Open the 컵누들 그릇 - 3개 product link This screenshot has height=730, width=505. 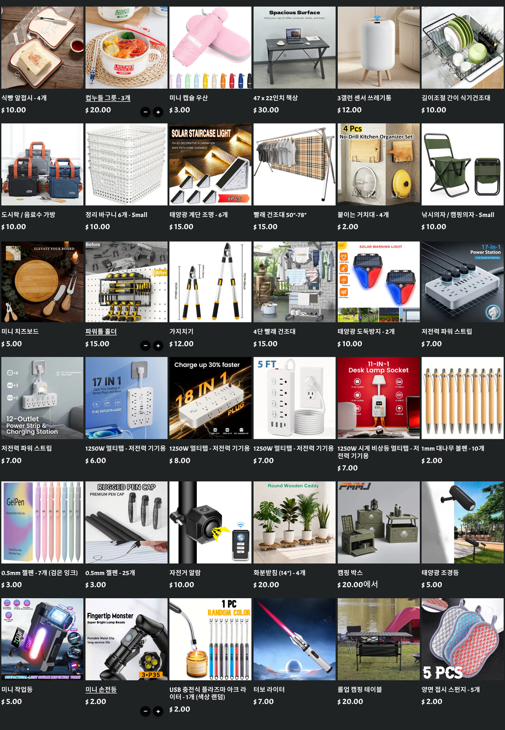pyautogui.click(x=108, y=98)
